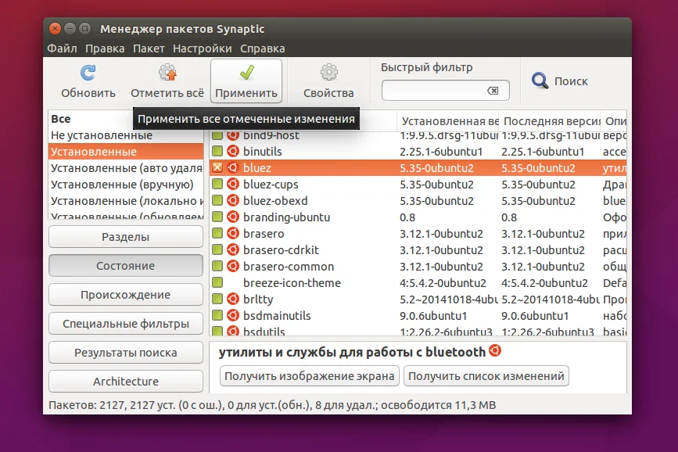Toggle the removal-marked checkbox for bluez
The height and width of the screenshot is (452, 678).
click(x=217, y=167)
